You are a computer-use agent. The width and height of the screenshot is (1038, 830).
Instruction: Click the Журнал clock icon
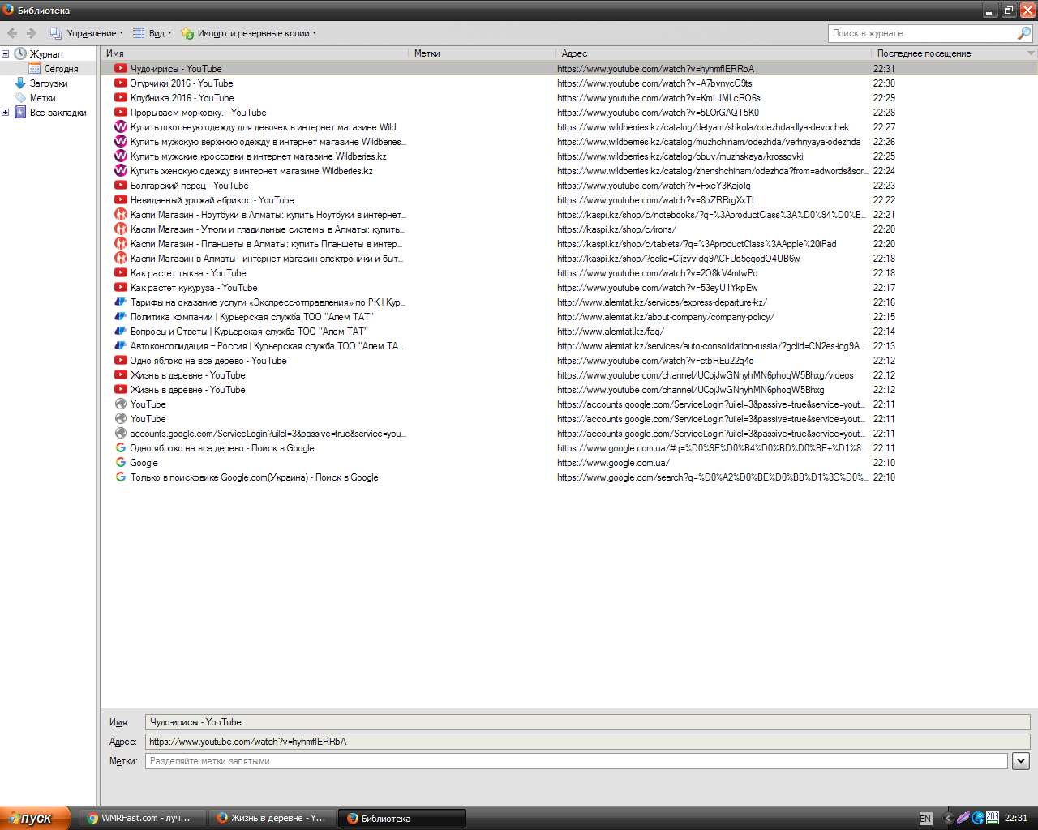click(20, 54)
